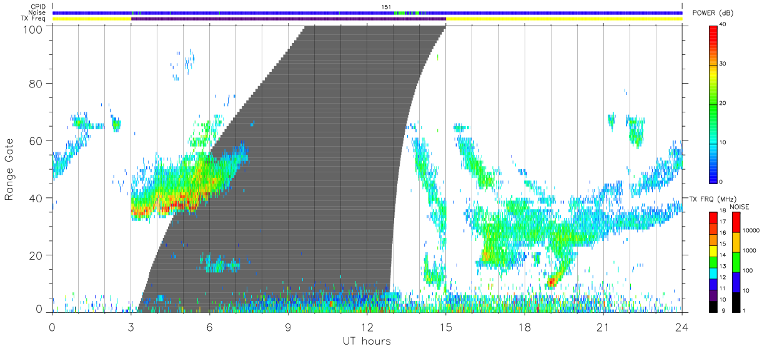767x354 pixels.
Task: Click the 20 tick label on Range Gate axis
Action: (36, 255)
